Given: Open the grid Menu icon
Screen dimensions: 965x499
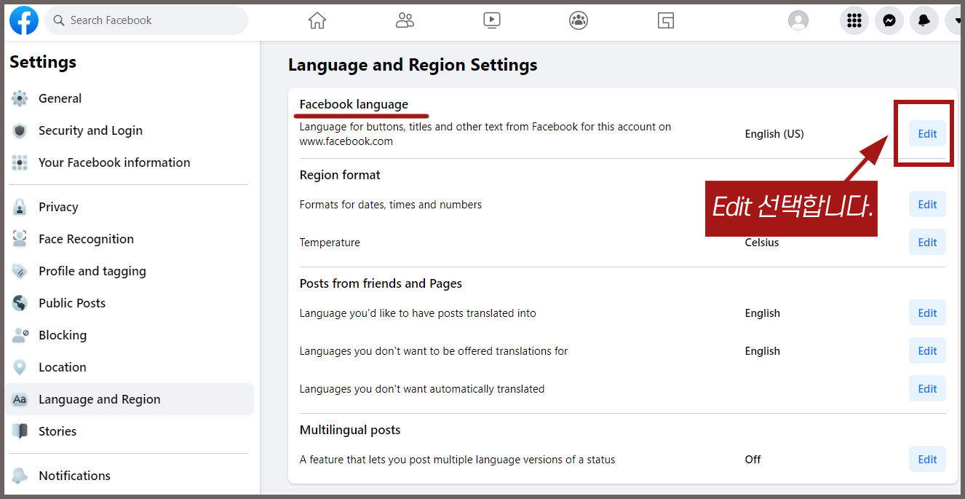Looking at the screenshot, I should click(854, 20).
